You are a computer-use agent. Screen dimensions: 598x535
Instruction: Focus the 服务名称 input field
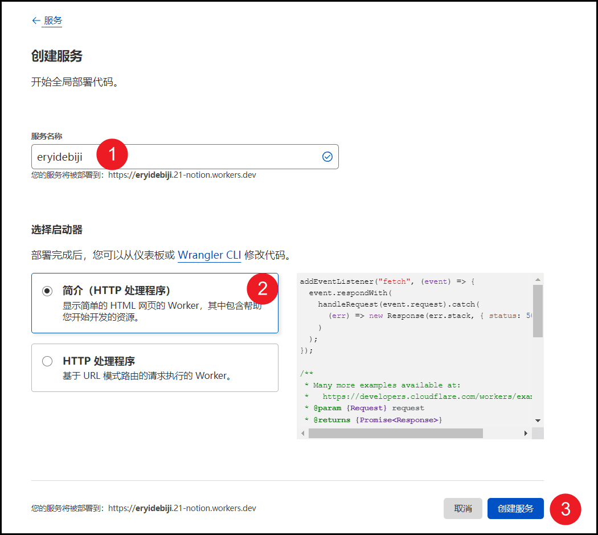185,157
